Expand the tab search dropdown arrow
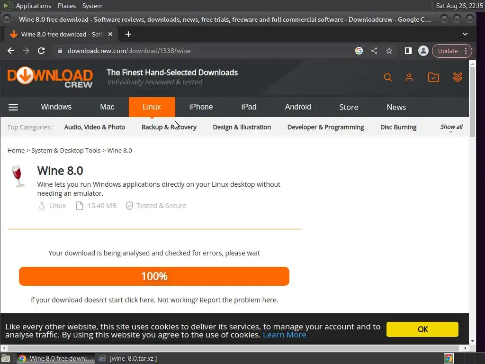This screenshot has width=485, height=364. 465,34
